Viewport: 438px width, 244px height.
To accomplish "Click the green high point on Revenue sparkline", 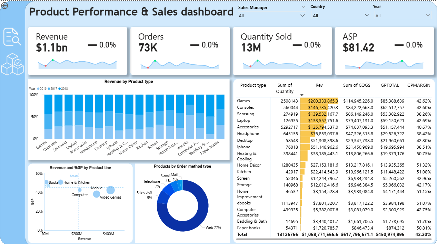I will pyautogui.click(x=53, y=60).
